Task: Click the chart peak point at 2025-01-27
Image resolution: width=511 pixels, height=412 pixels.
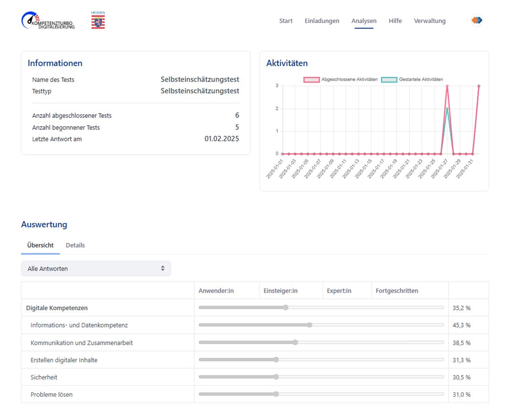Action: click(x=447, y=86)
